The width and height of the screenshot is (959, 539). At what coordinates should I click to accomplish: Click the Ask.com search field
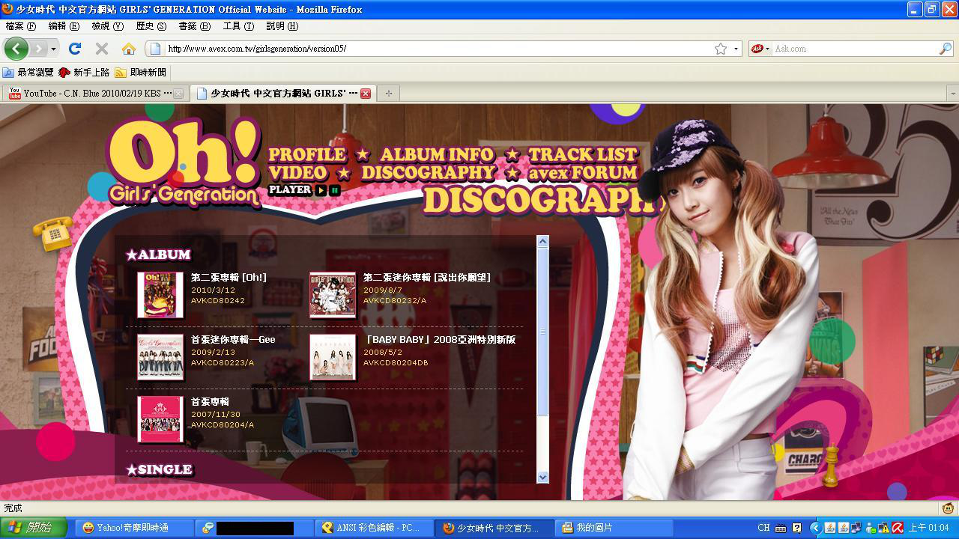(x=854, y=49)
